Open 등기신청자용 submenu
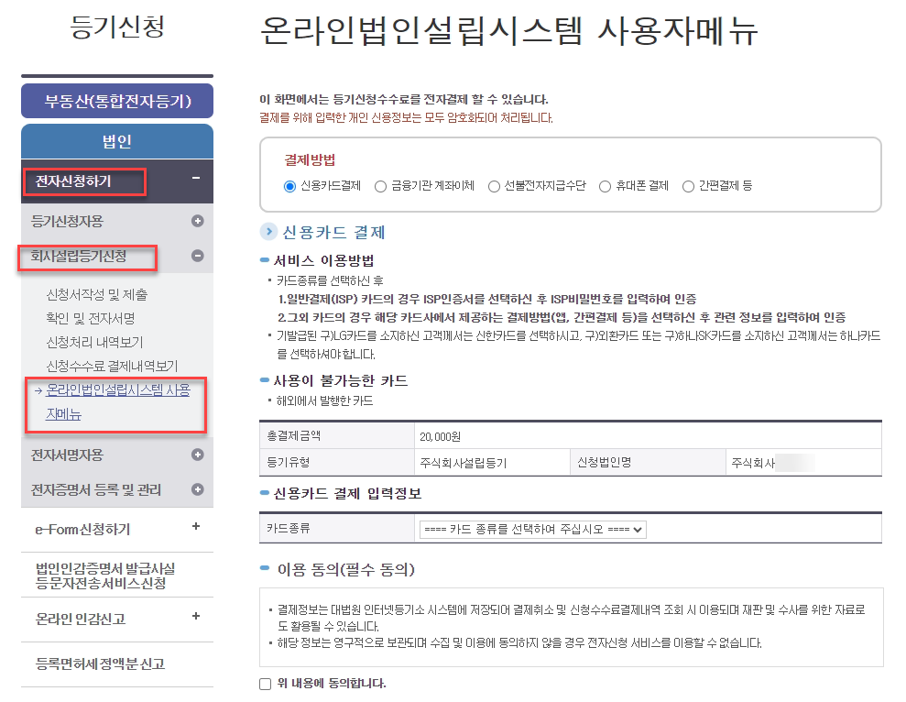 click(67, 221)
